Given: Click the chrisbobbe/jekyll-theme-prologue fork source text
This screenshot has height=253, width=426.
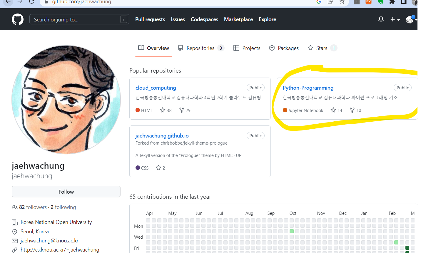Looking at the screenshot, I should 194,143.
